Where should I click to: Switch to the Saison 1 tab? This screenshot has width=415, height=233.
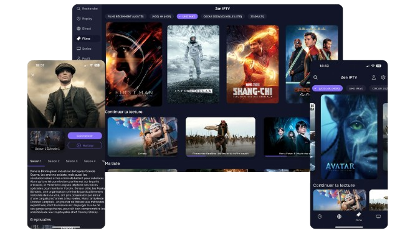[36, 161]
